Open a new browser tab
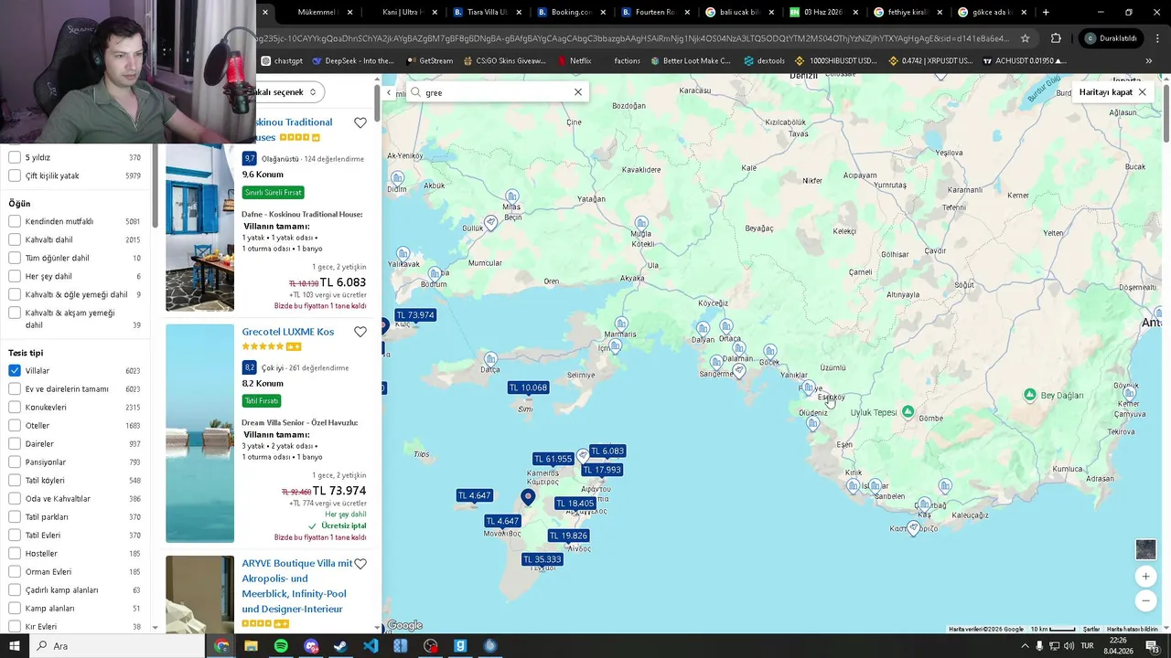 (x=1046, y=13)
